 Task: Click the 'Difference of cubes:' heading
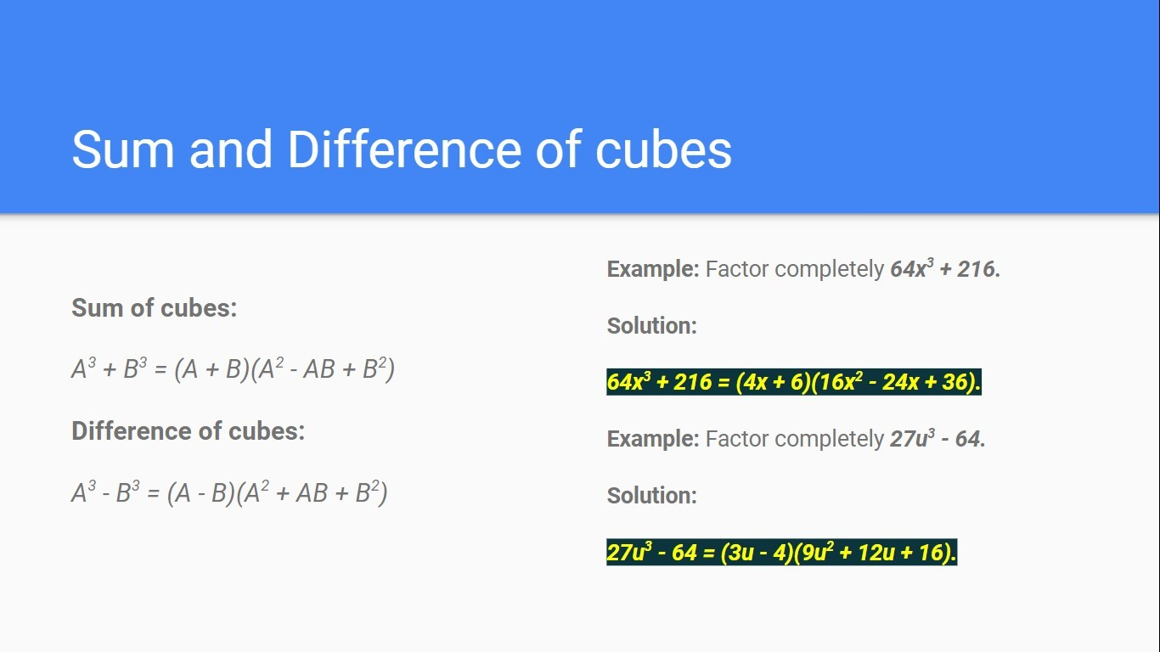[188, 430]
